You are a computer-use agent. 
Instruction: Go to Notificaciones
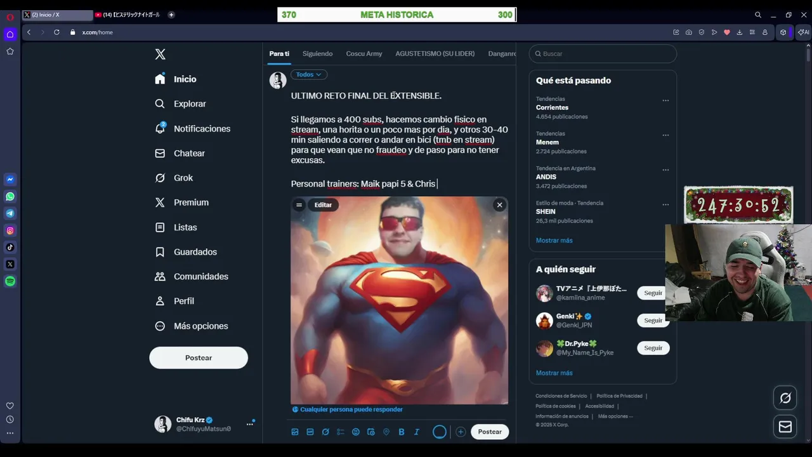(193, 129)
